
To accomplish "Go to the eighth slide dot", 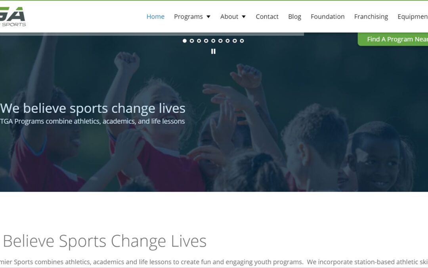I will tap(235, 41).
